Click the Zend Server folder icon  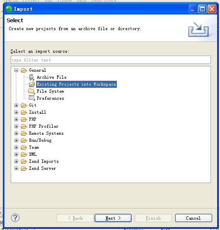point(24,169)
